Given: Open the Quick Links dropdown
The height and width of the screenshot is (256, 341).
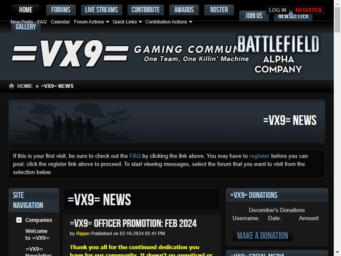Looking at the screenshot, I should 127,22.
